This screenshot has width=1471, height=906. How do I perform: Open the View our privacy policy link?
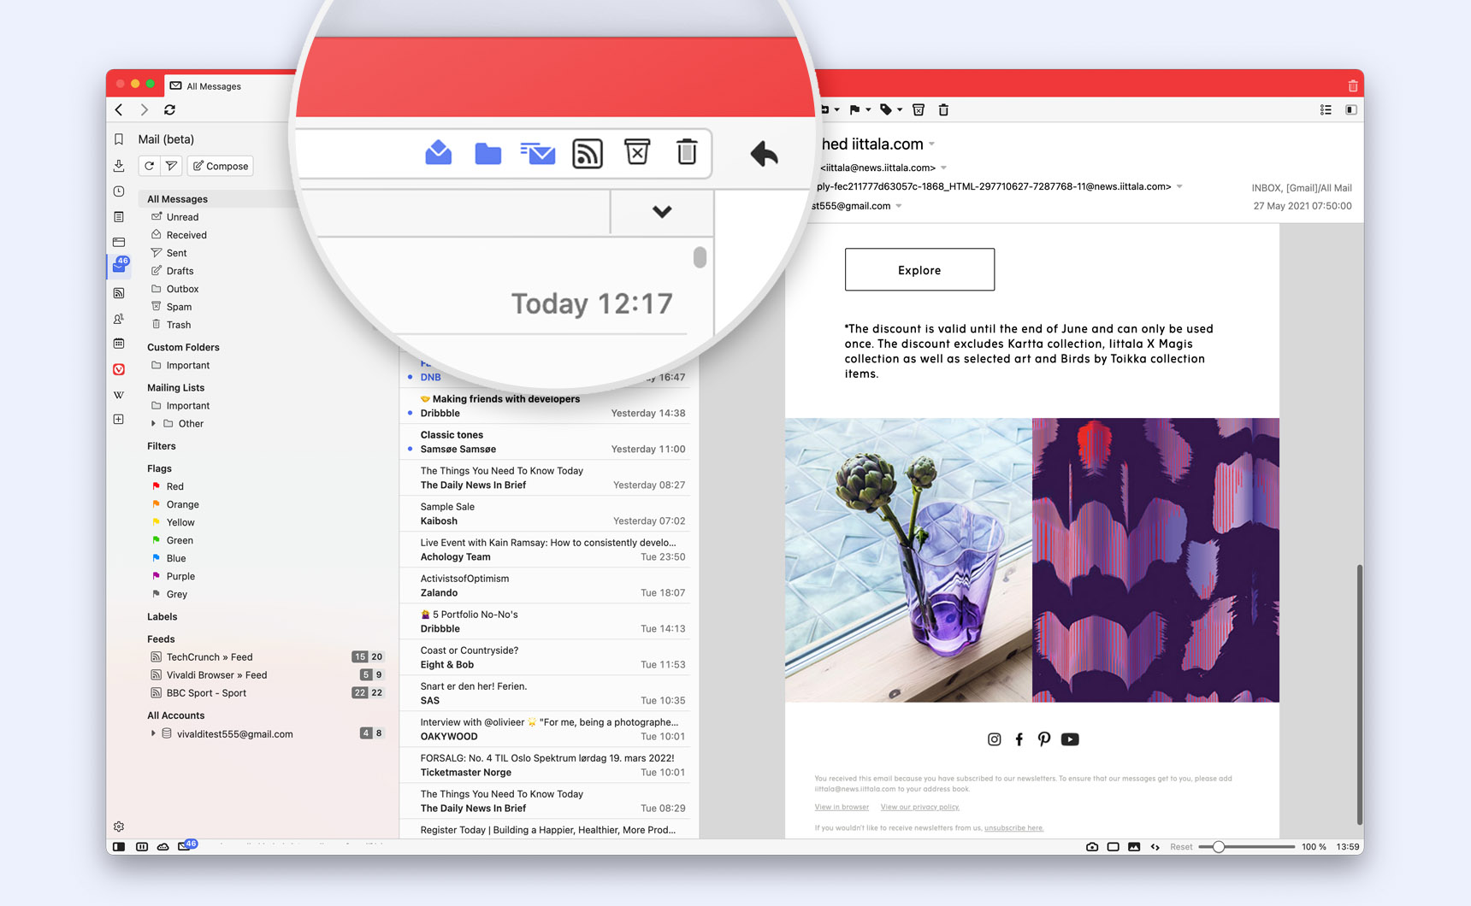pyautogui.click(x=920, y=807)
